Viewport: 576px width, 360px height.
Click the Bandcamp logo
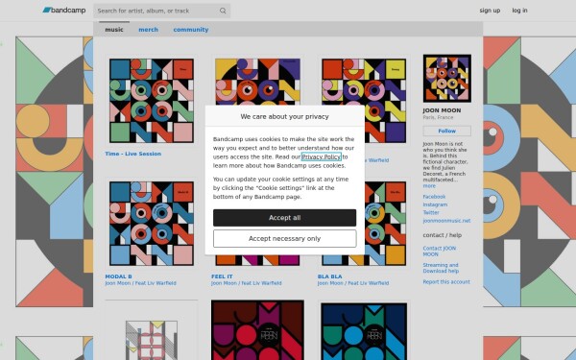tap(64, 11)
